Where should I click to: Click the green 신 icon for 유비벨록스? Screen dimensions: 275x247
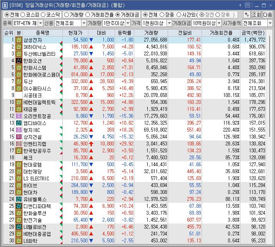[19, 199]
